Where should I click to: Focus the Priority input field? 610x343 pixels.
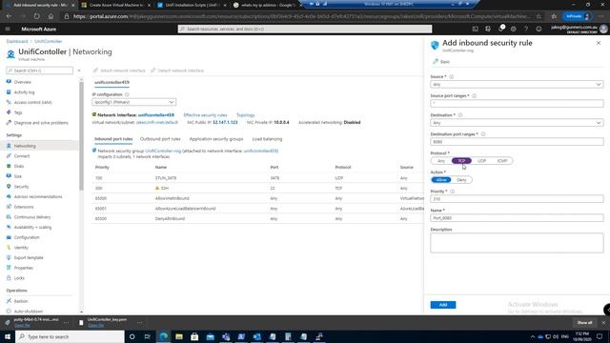517,199
